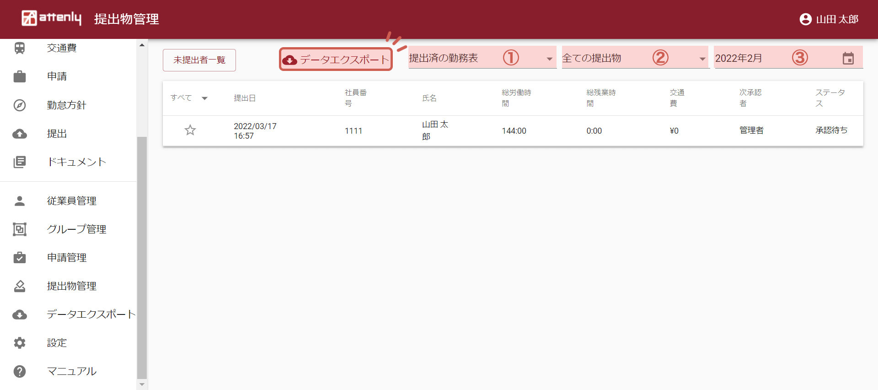Expand the すべて column filter dropdown
The width and height of the screenshot is (878, 390).
204,98
